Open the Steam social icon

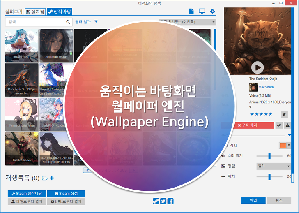coord(156,201)
